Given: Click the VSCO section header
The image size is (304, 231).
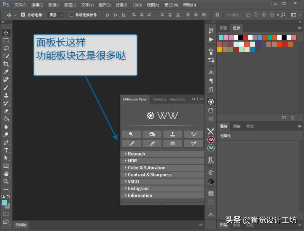Looking at the screenshot, I should coord(133,181).
